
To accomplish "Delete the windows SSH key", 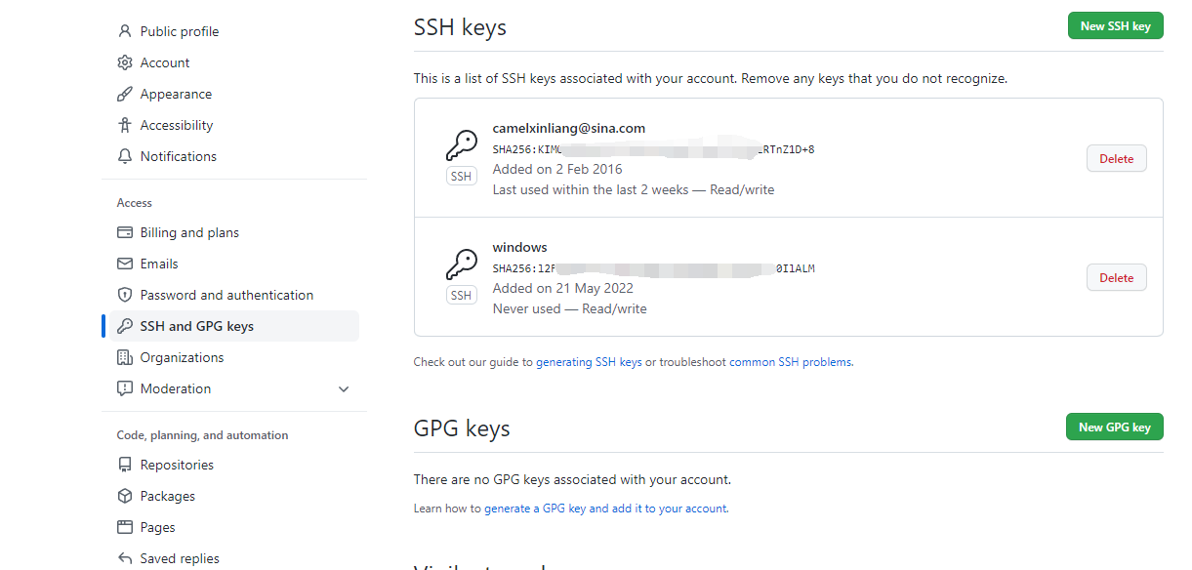I will pos(1117,277).
